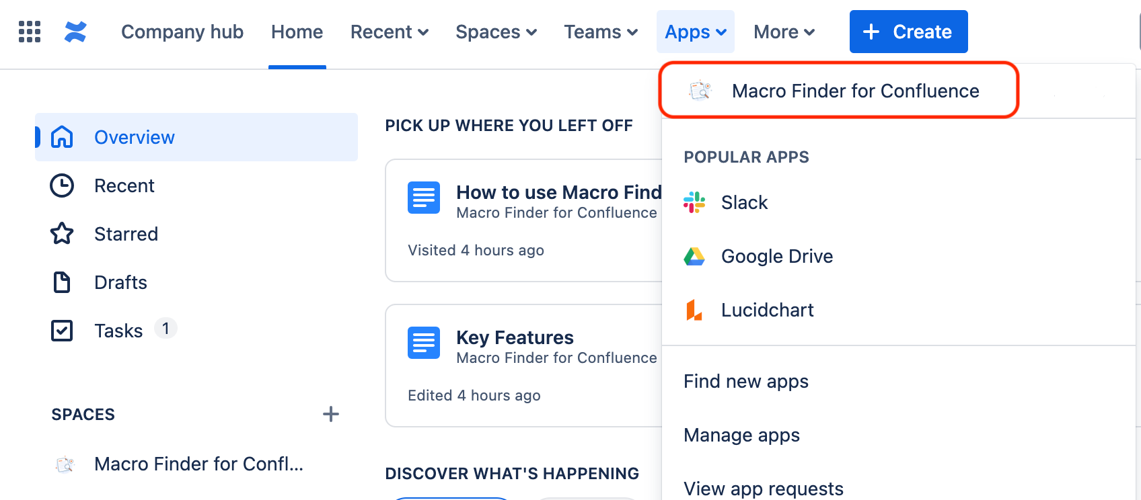Click the Macro Finder space icon in sidebar

click(x=65, y=464)
